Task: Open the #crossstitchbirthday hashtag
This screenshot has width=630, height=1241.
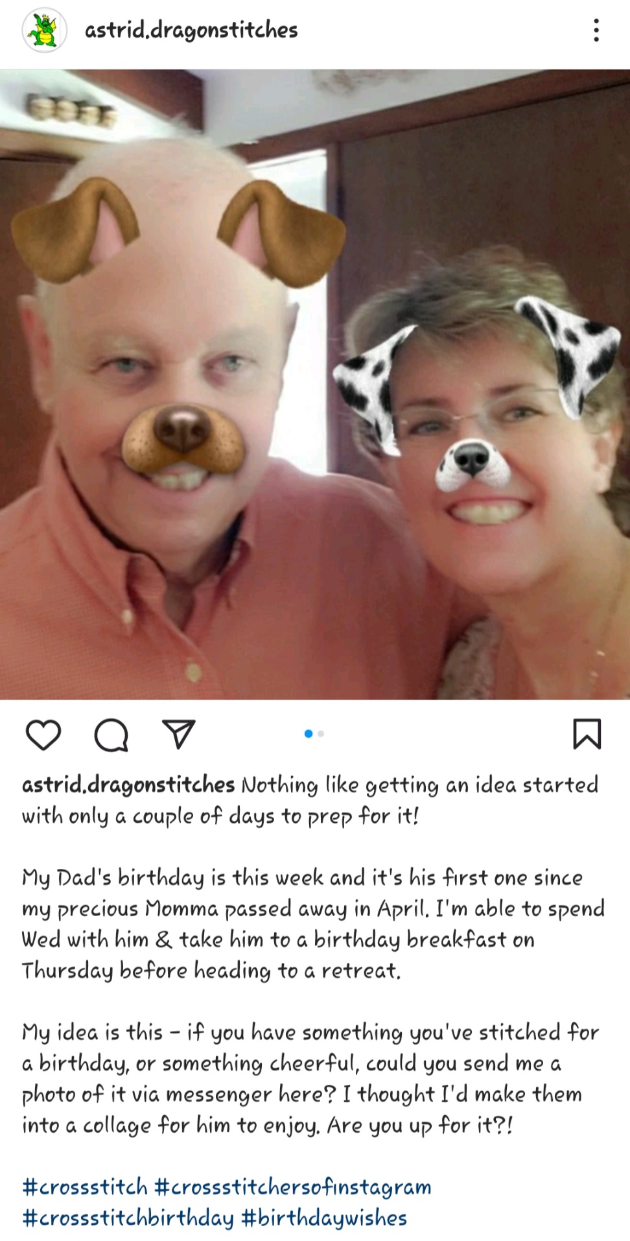Action: pyautogui.click(x=128, y=1218)
